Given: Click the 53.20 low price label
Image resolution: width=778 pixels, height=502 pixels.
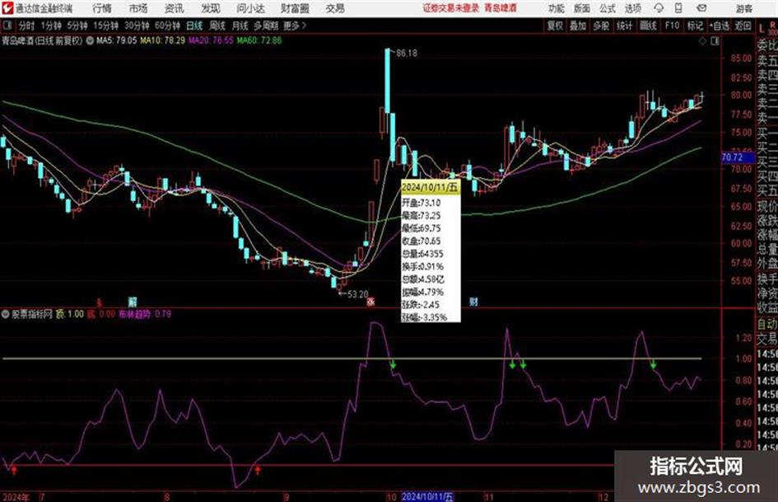Looking at the screenshot, I should click(x=358, y=295).
